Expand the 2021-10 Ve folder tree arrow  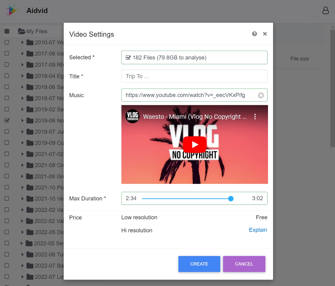pos(22,199)
